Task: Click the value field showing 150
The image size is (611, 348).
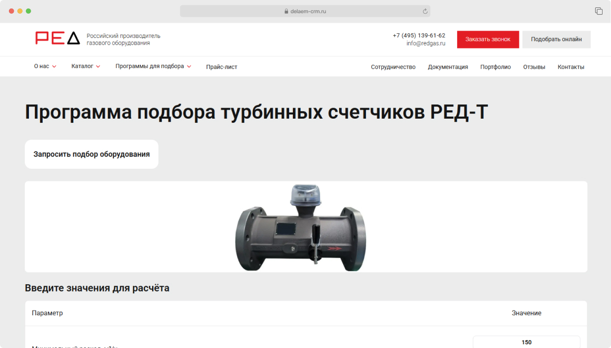Action: [x=526, y=342]
